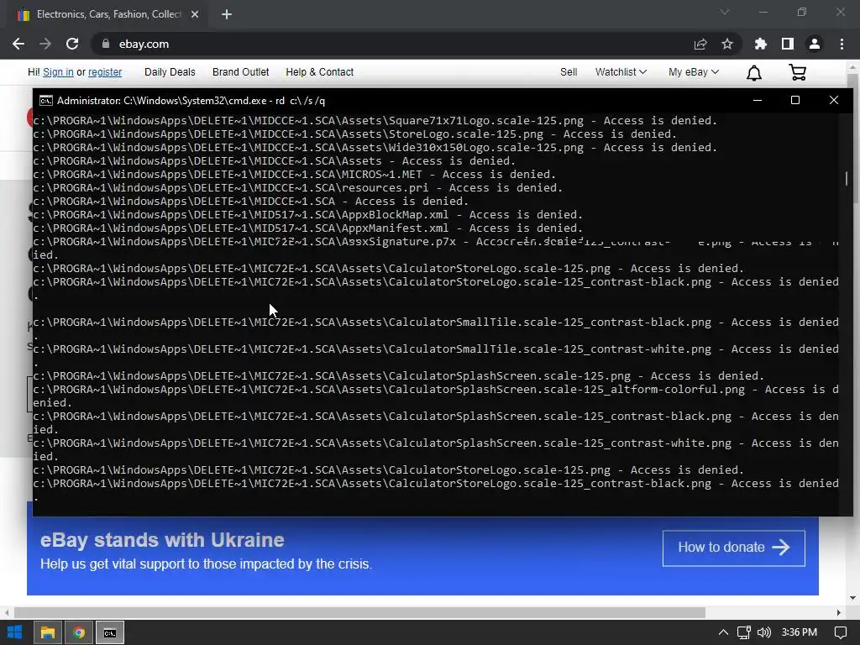
Task: Click the resources.pri access denied line
Action: (x=298, y=187)
